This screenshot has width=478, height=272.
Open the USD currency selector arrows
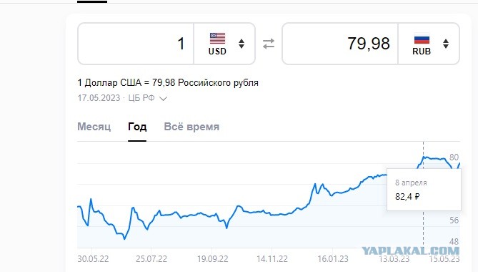(242, 44)
